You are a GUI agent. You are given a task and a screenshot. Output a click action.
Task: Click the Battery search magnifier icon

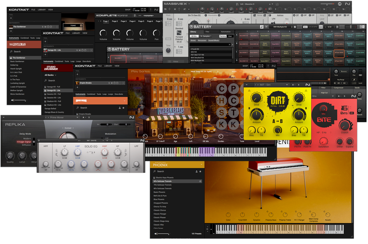coord(262,27)
